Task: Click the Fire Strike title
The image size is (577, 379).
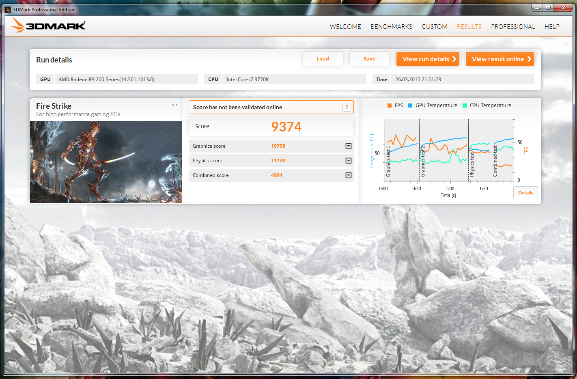Action: coord(54,106)
